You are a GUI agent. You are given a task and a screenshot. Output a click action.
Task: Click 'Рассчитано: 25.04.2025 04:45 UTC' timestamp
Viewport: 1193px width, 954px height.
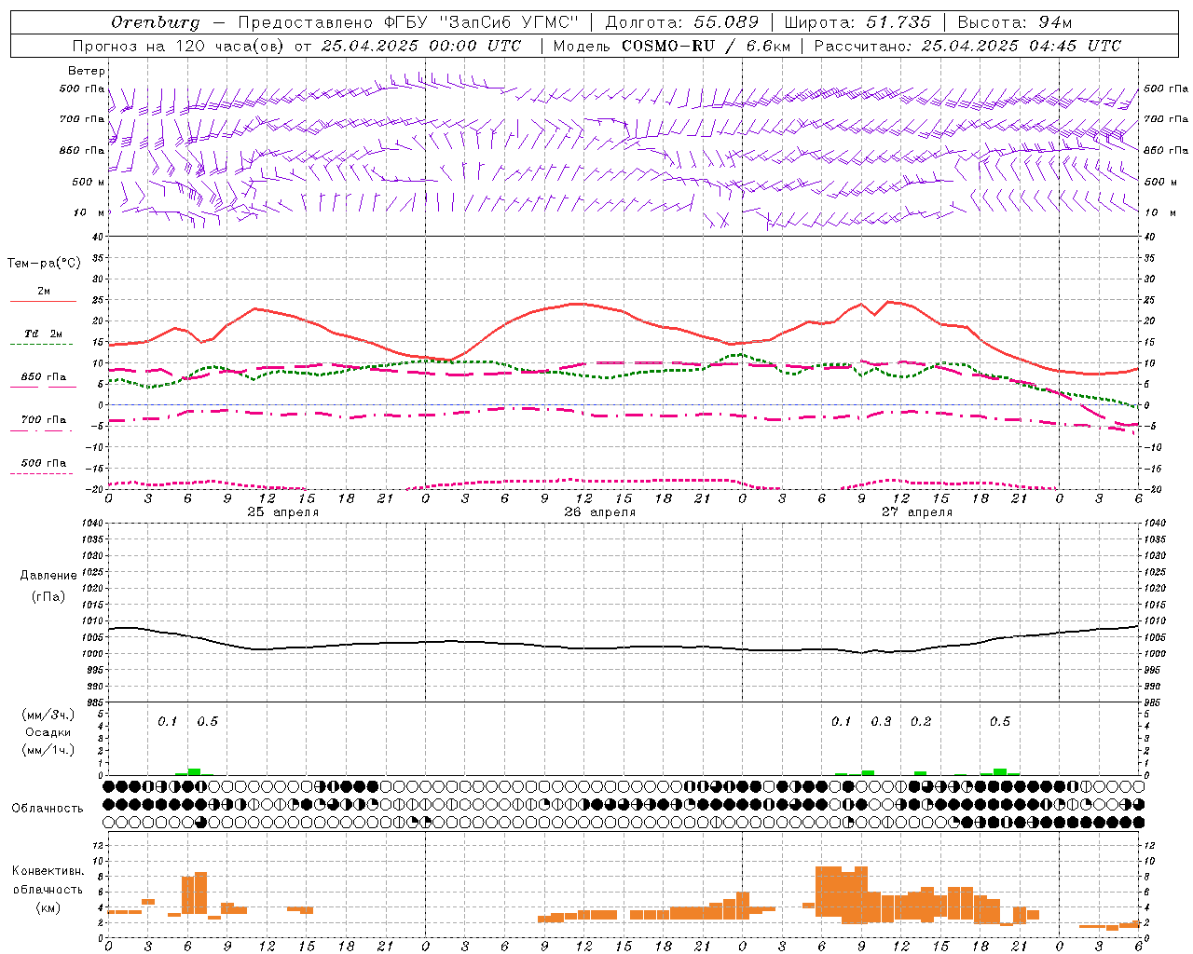point(967,46)
